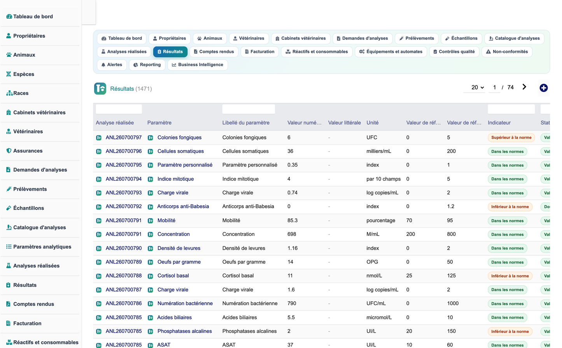
Task: Click the Facturation invoice icon in sidebar
Action: pos(9,323)
